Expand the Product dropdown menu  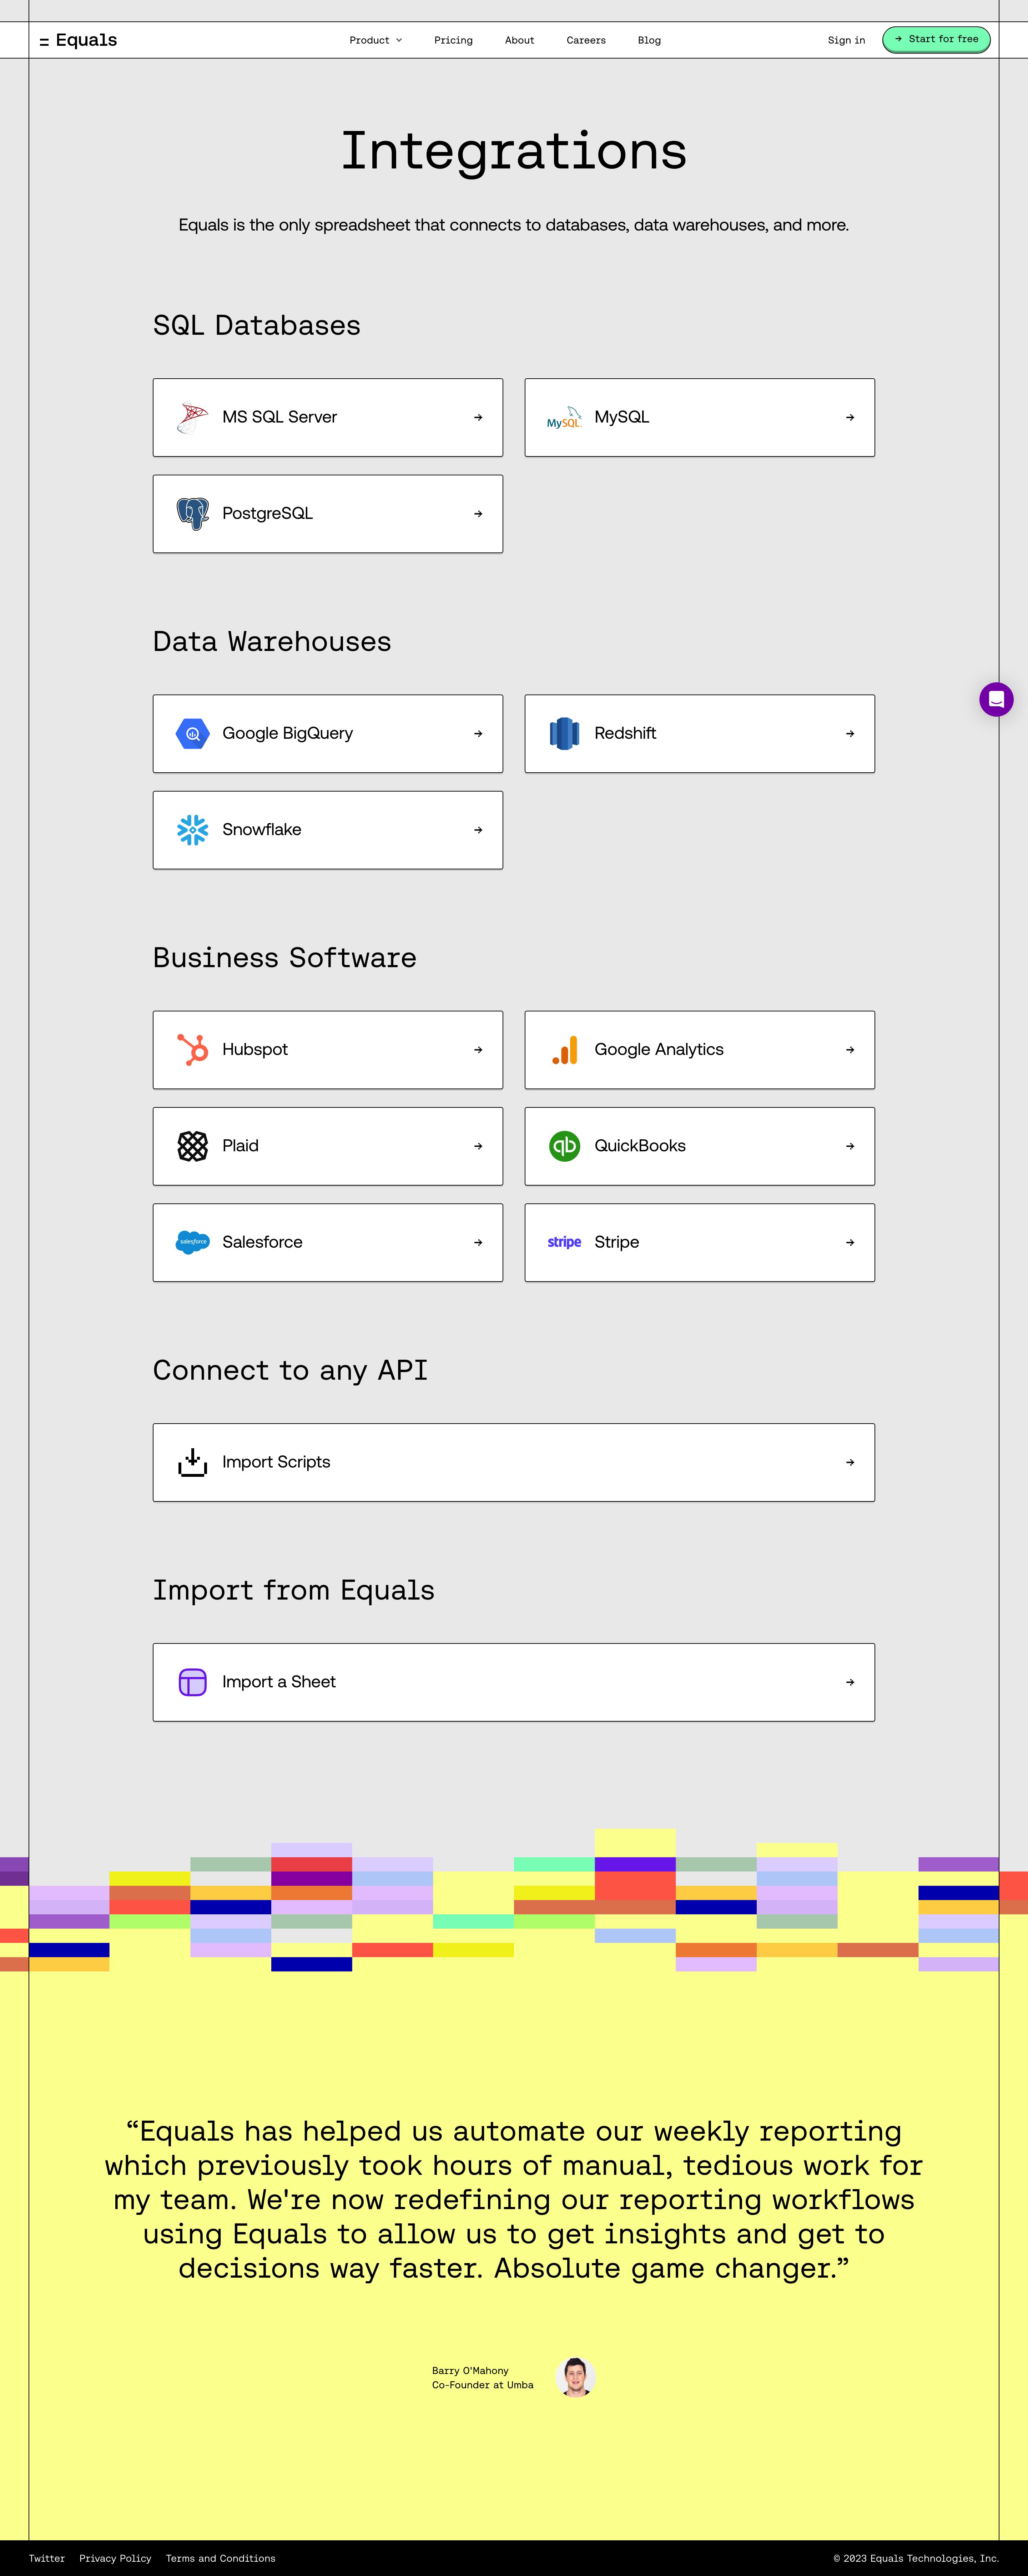[375, 40]
